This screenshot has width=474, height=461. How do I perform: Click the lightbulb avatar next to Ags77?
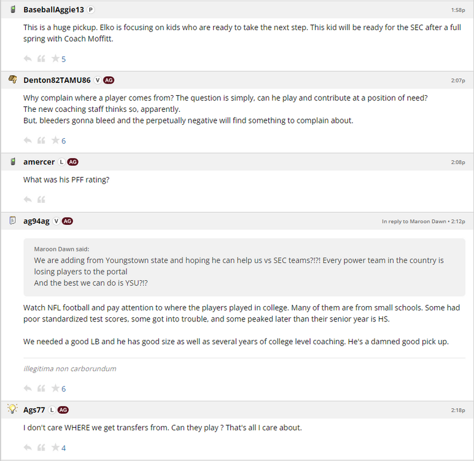pos(12,409)
